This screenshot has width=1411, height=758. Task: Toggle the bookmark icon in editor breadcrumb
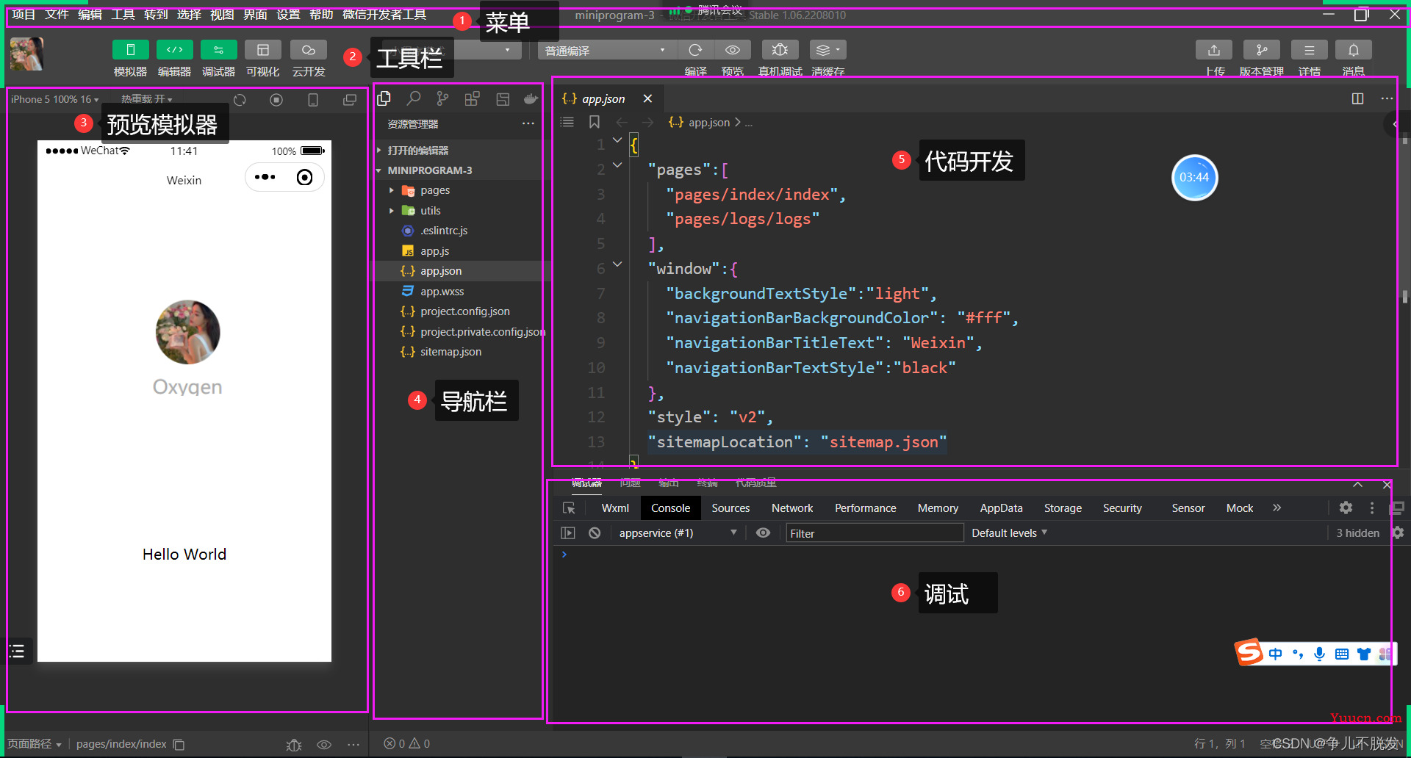595,123
